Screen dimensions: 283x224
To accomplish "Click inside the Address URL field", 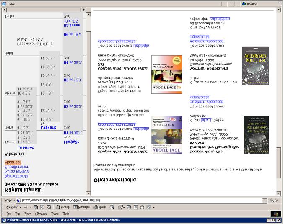I will point(140,201).
